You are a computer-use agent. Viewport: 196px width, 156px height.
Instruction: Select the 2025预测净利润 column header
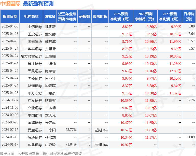[x=121, y=16]
